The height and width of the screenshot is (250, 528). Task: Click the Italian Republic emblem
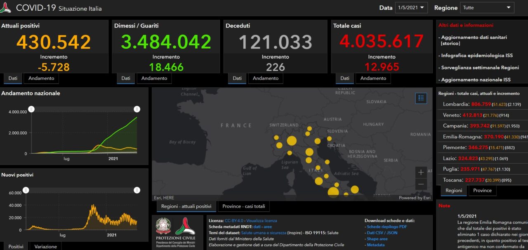tap(163, 227)
